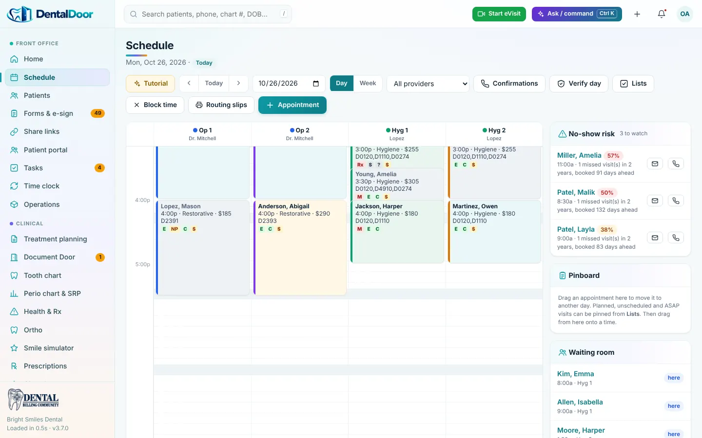Click in the patient search field
The height and width of the screenshot is (438, 702).
pos(208,14)
